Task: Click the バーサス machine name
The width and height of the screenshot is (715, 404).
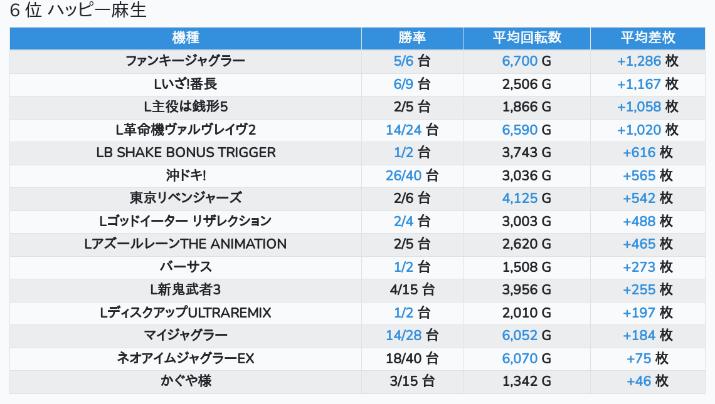Action: coord(185,267)
